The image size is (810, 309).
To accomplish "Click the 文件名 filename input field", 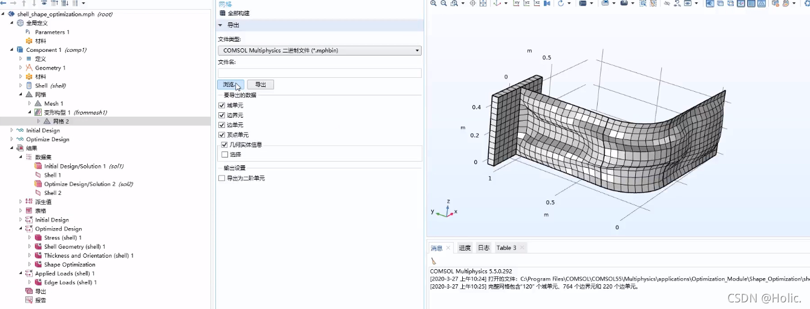I will (x=319, y=73).
